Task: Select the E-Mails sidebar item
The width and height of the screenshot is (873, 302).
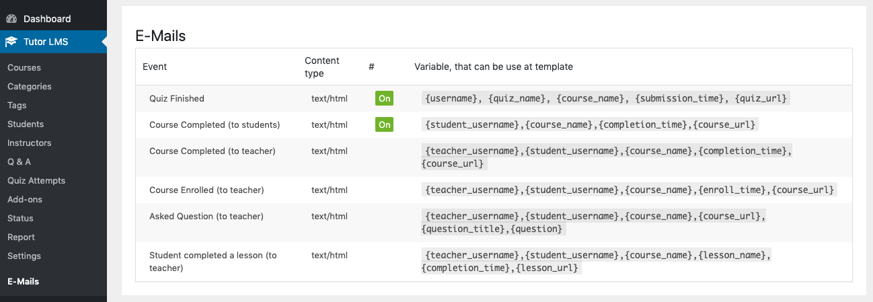Action: pos(23,281)
